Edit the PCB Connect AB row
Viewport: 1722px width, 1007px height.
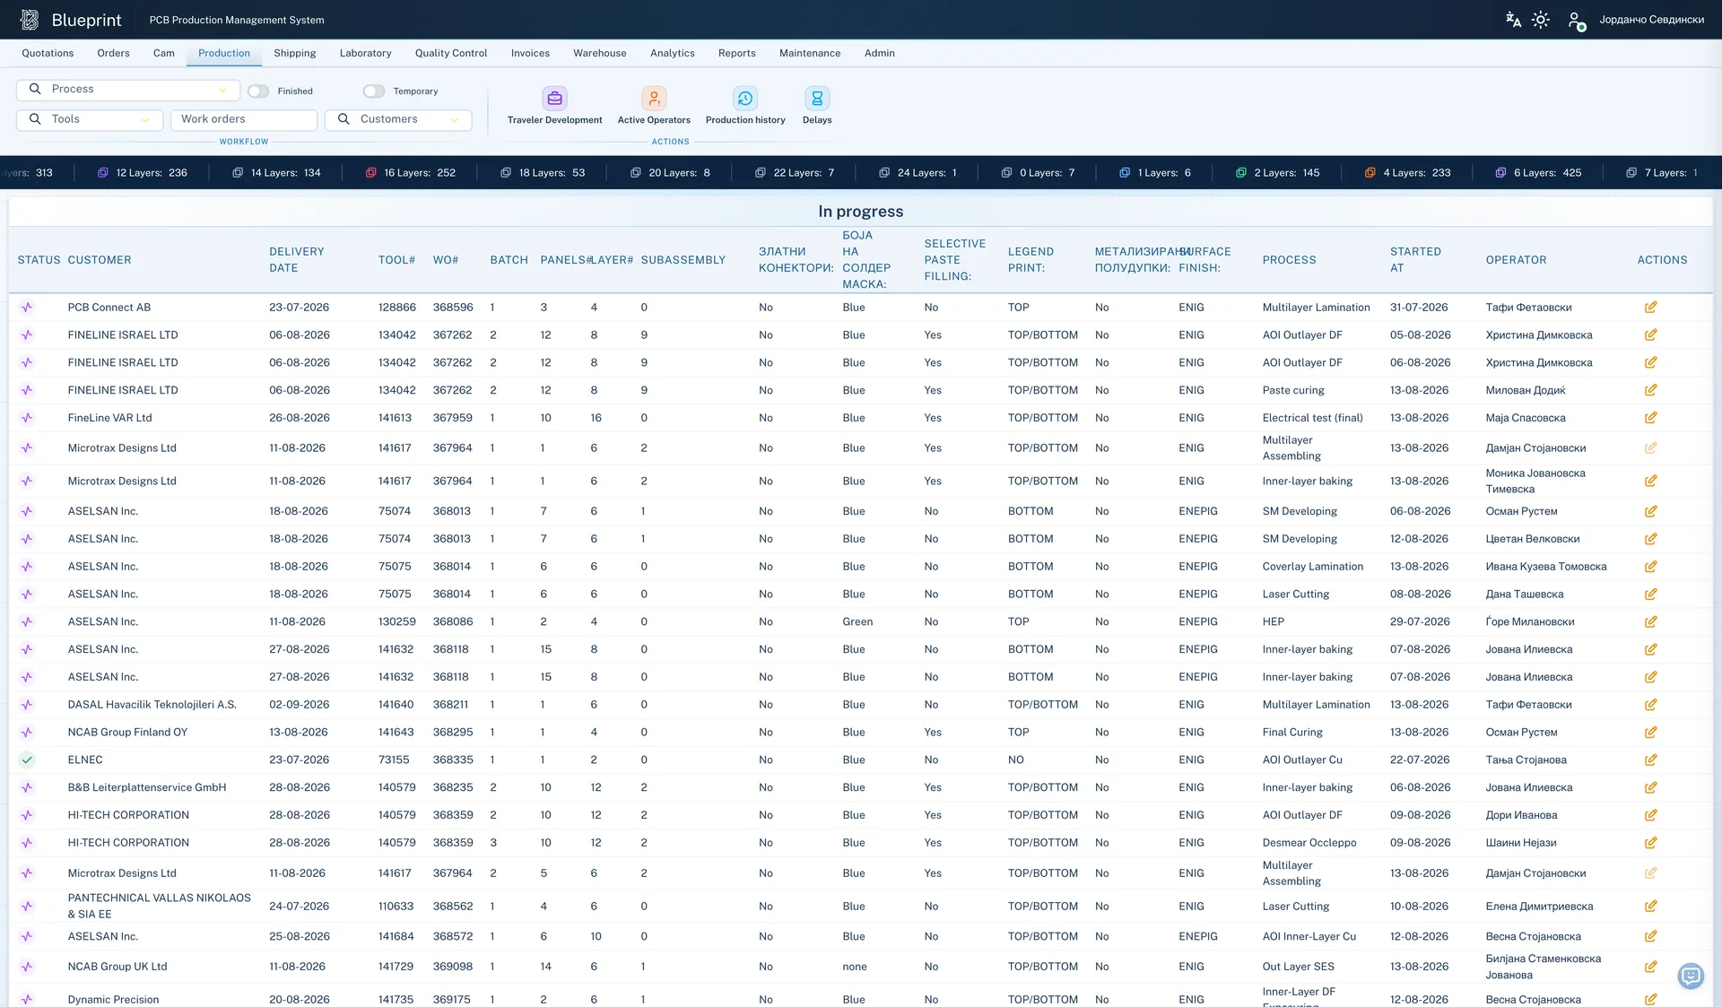click(1650, 308)
